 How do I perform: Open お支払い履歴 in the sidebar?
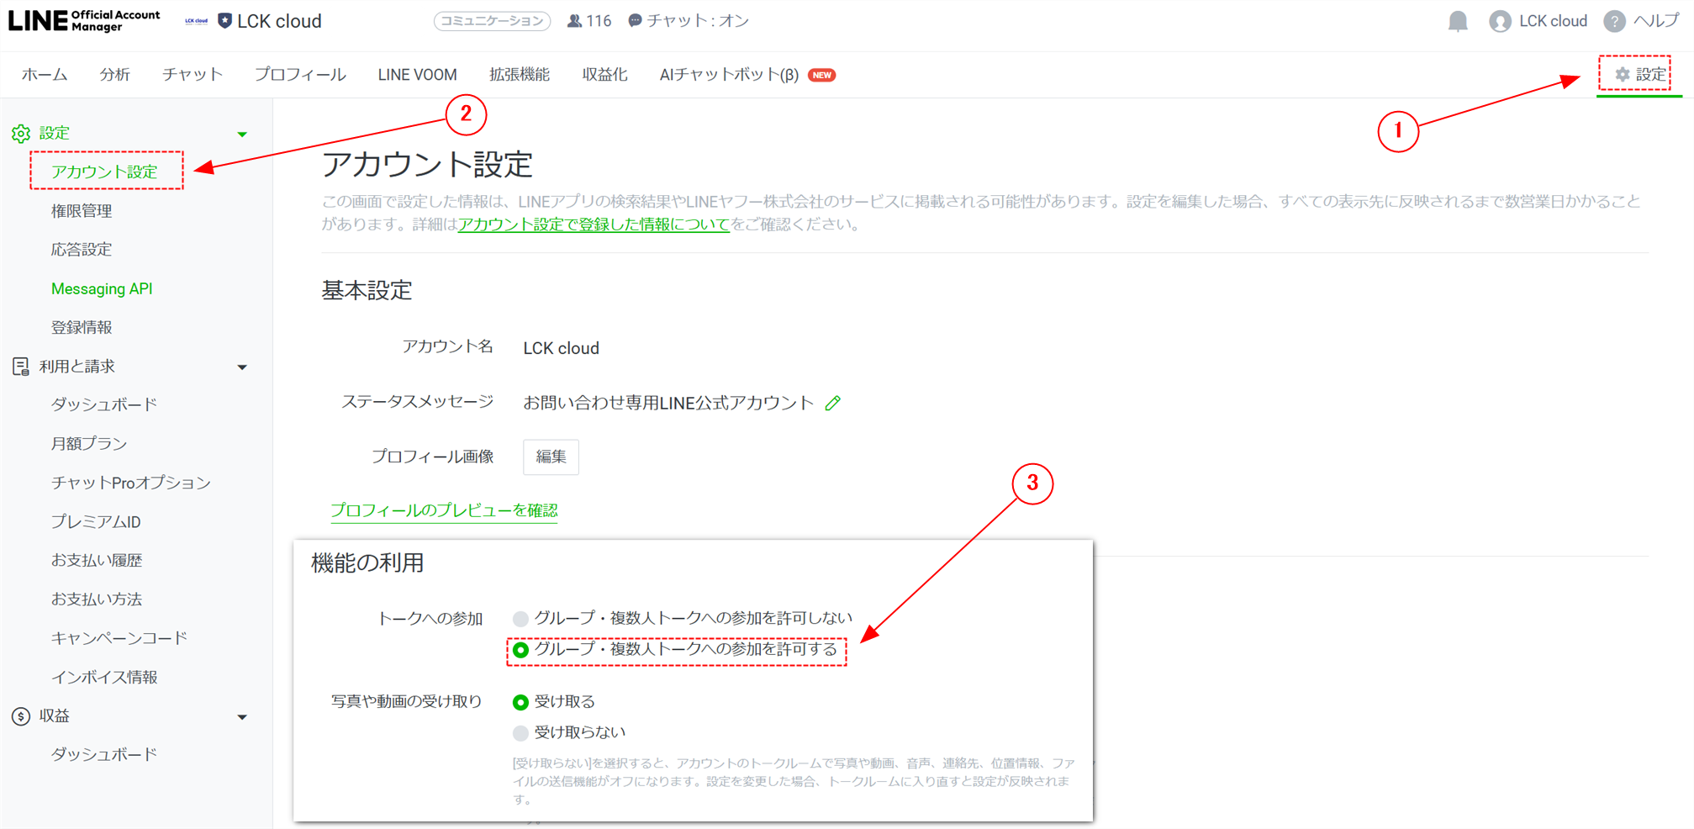(x=97, y=560)
